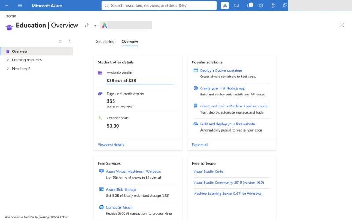Open Azure Blob Storage link
The width and height of the screenshot is (352, 220).
coord(121,190)
